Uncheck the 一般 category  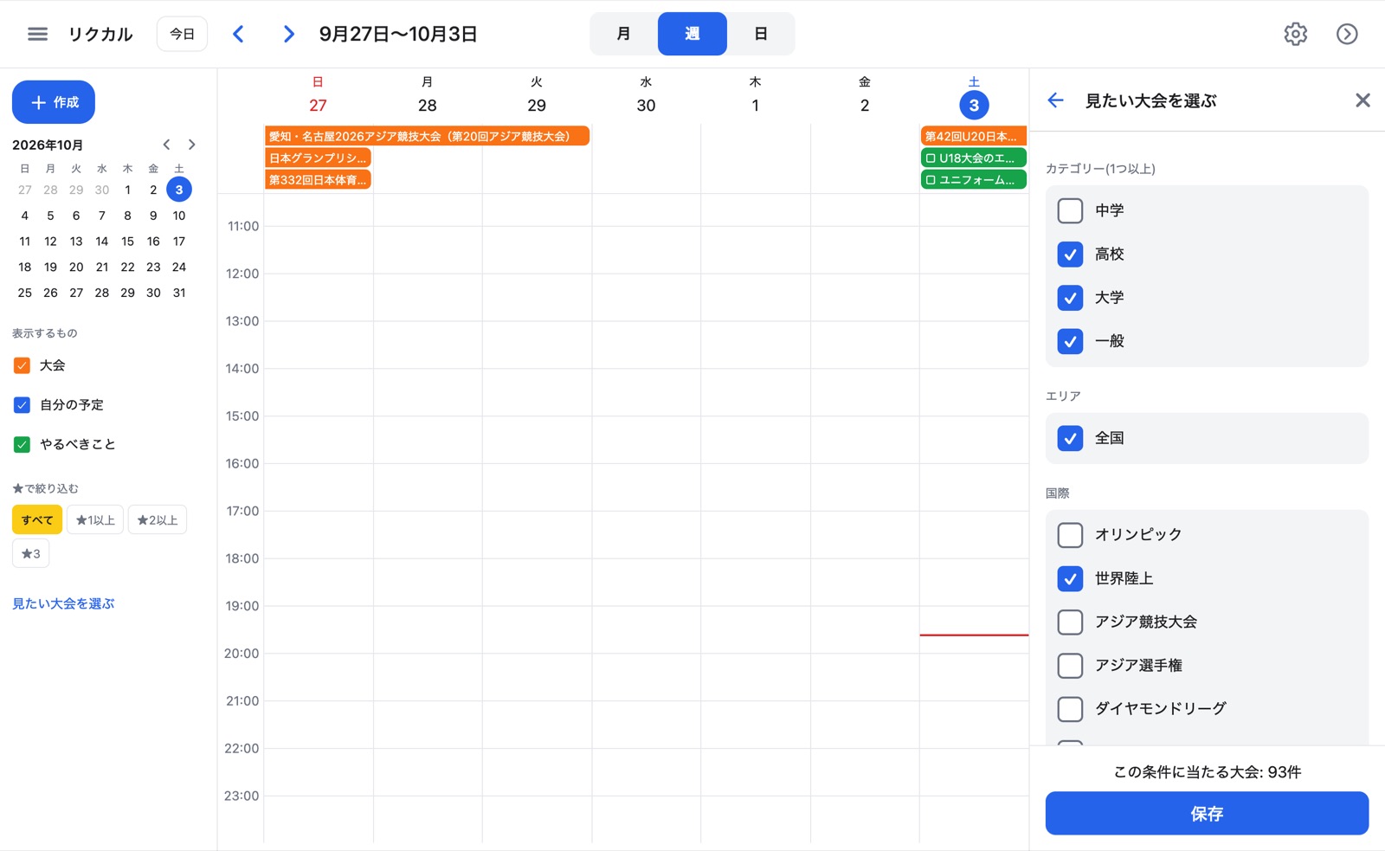[1070, 341]
